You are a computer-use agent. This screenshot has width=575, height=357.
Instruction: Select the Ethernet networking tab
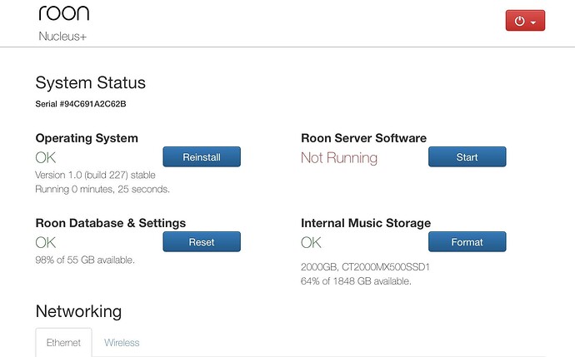coord(63,342)
